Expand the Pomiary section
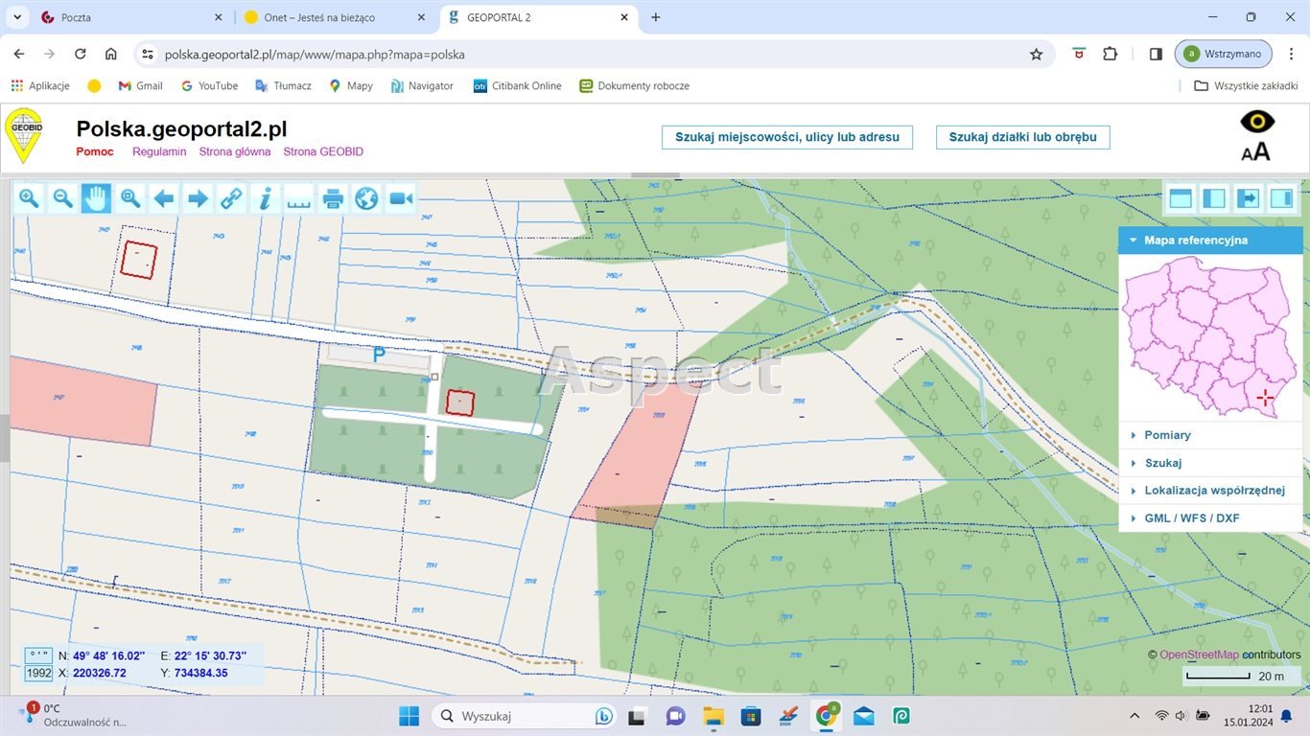Image resolution: width=1310 pixels, height=736 pixels. coord(1167,435)
